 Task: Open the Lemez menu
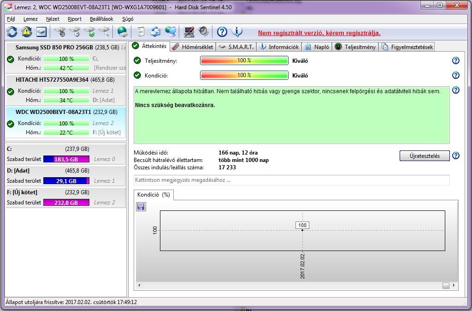30,19
